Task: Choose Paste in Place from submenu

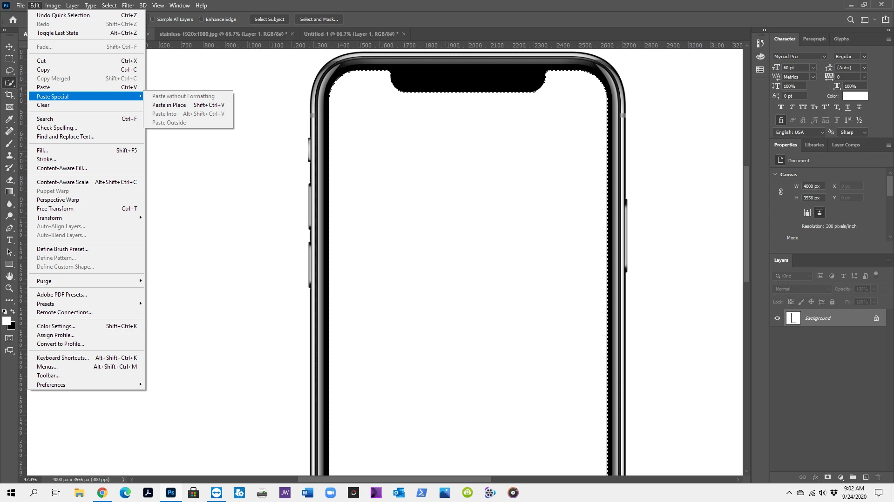Action: pyautogui.click(x=169, y=105)
